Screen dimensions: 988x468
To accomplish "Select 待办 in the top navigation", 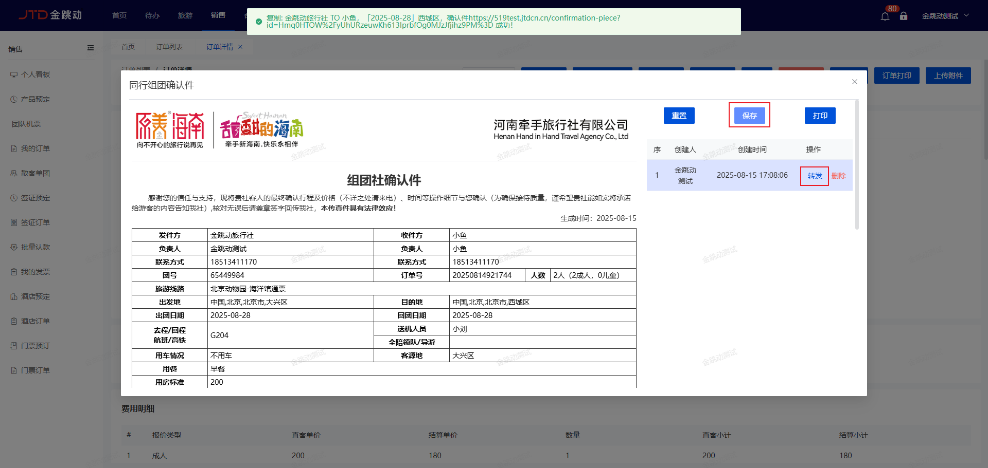I will coord(152,15).
